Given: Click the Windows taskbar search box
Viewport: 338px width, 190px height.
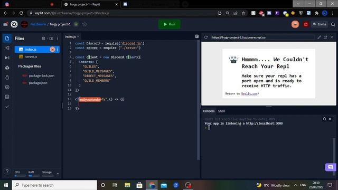Looking at the screenshot, I should point(54,185).
